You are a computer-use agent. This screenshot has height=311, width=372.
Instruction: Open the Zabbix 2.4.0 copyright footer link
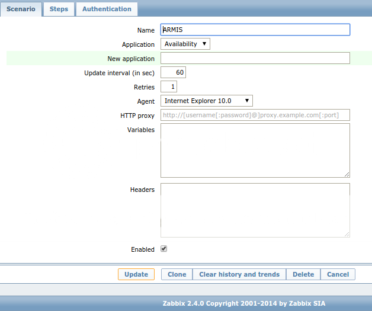[243, 303]
